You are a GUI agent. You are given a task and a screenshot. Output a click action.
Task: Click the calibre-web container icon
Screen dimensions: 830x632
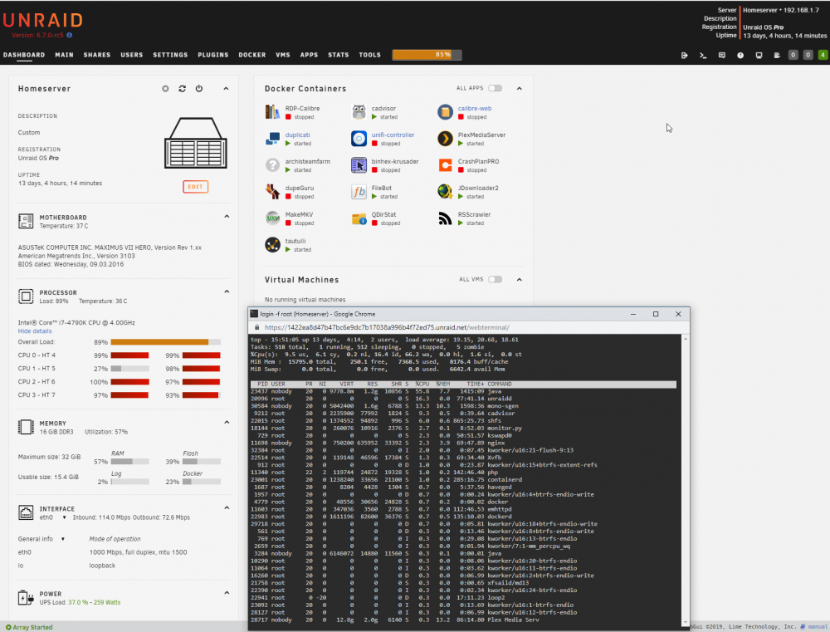tap(445, 112)
